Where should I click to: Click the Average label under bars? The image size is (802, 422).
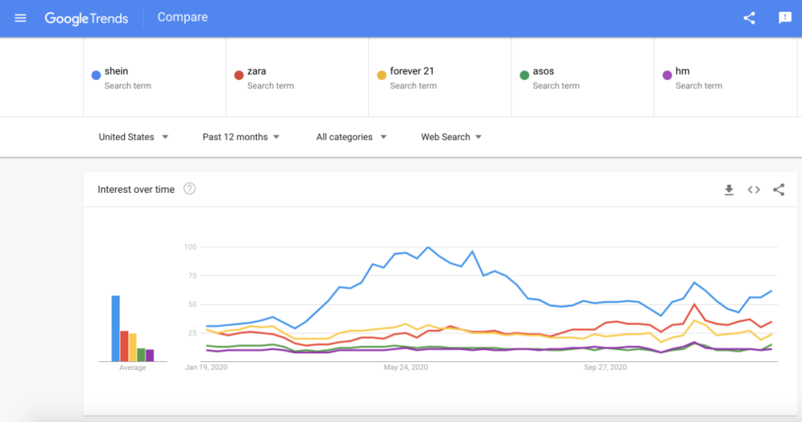[x=132, y=368]
